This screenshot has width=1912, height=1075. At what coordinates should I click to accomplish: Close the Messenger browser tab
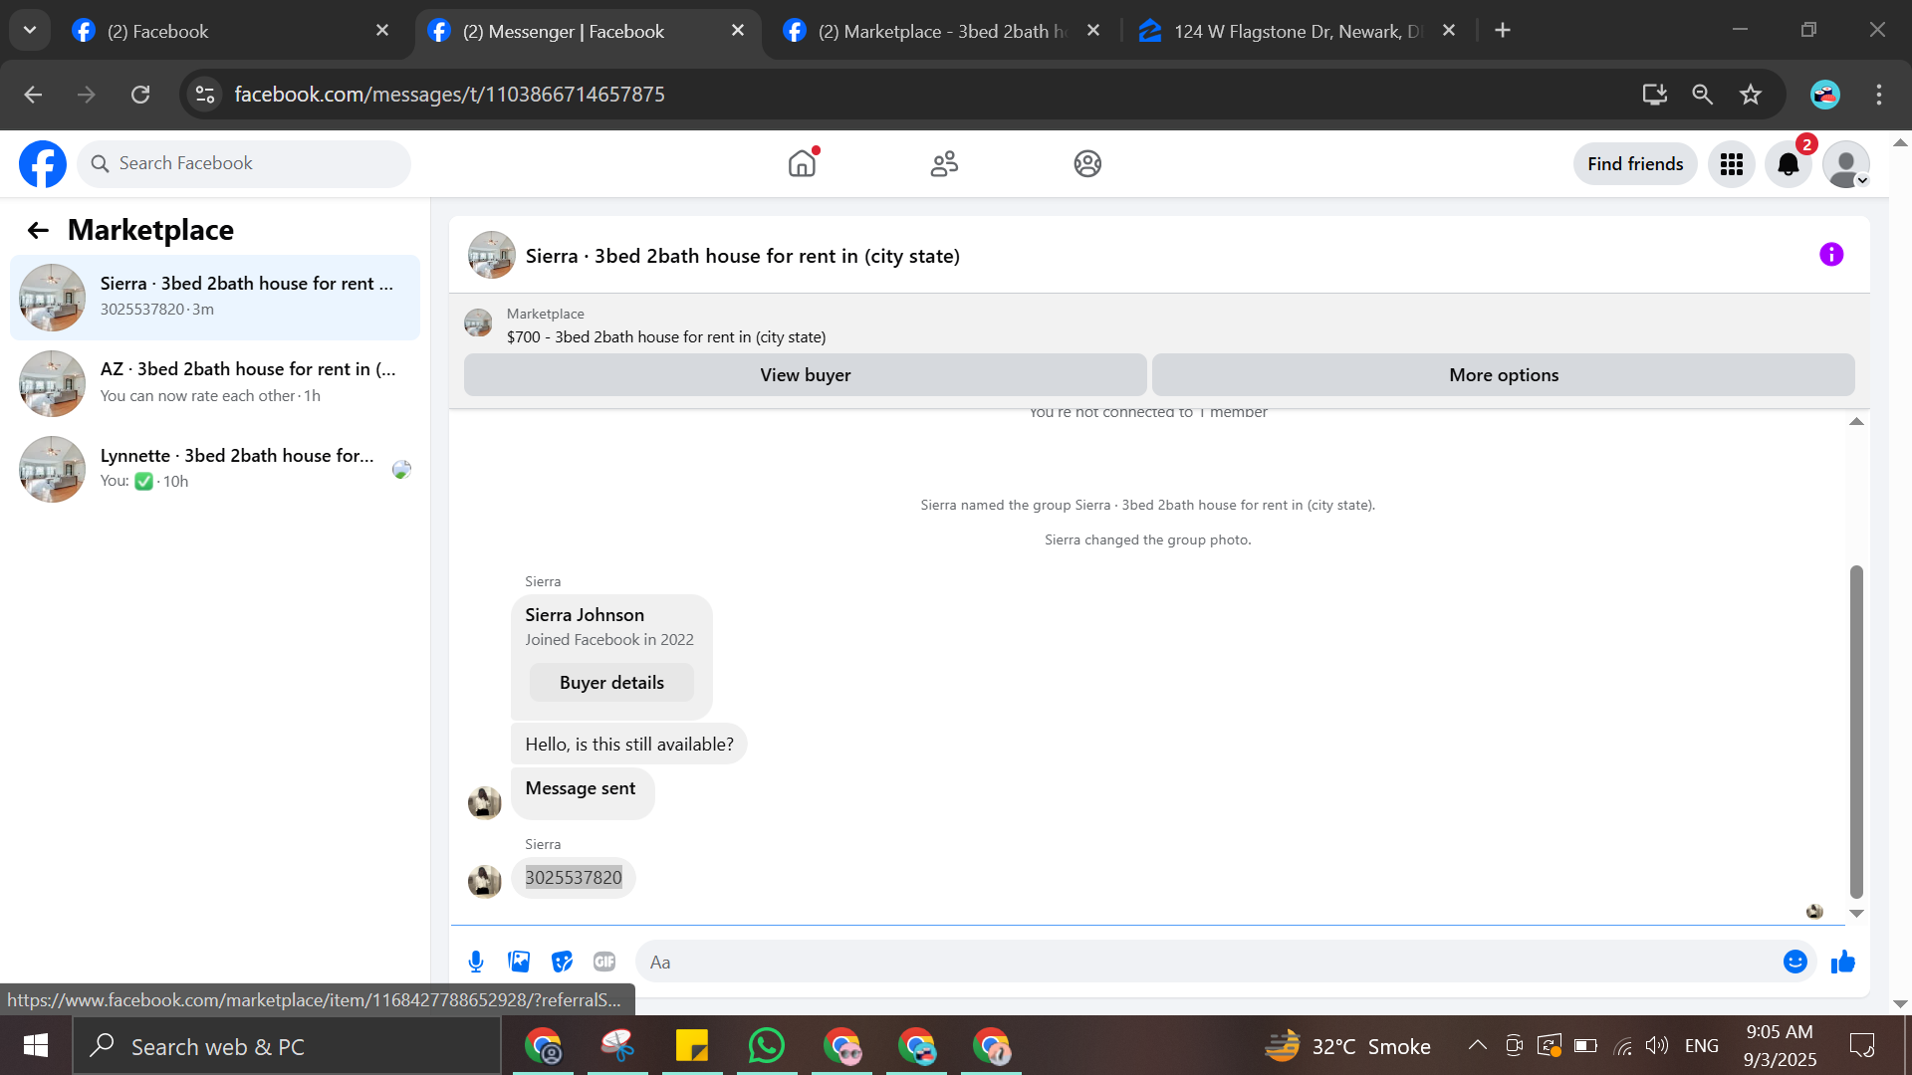coord(738,31)
